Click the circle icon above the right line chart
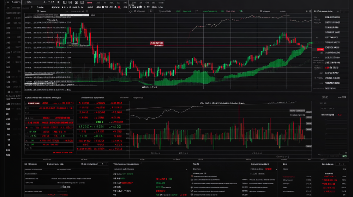Image resolution: width=353 pixels, height=197 pixels. pos(261,11)
